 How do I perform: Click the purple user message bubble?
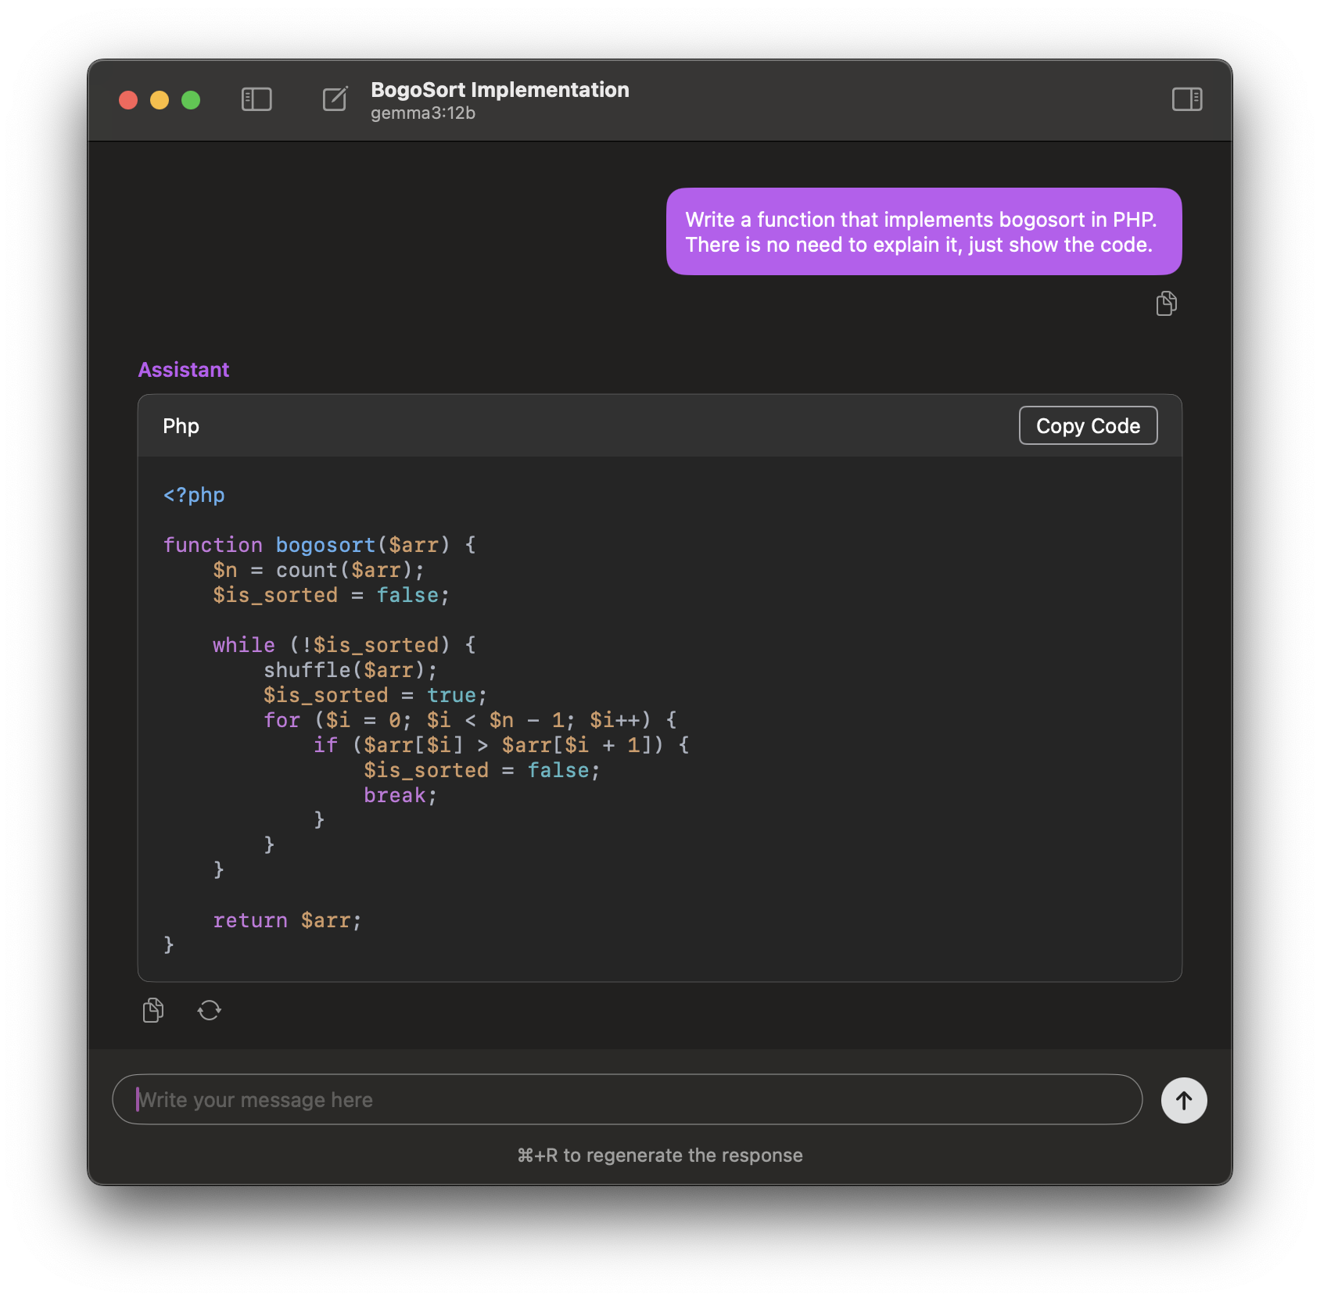click(923, 231)
